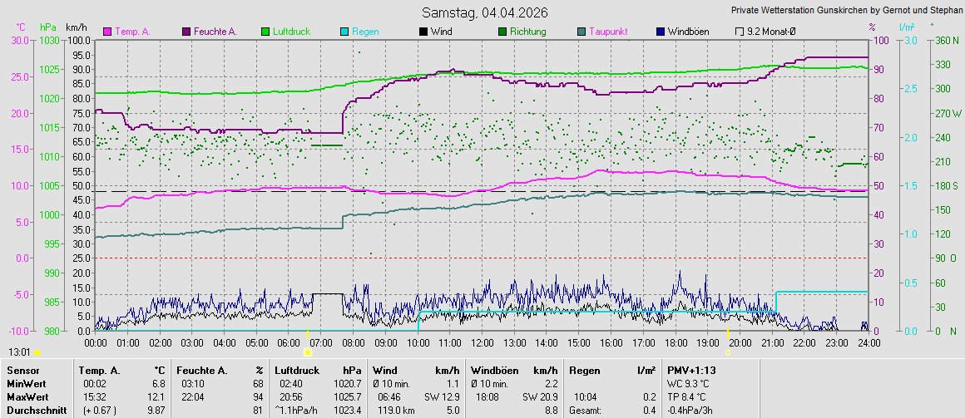This screenshot has width=965, height=418.
Task: Click the Luftdruck column header in table
Action: (297, 370)
